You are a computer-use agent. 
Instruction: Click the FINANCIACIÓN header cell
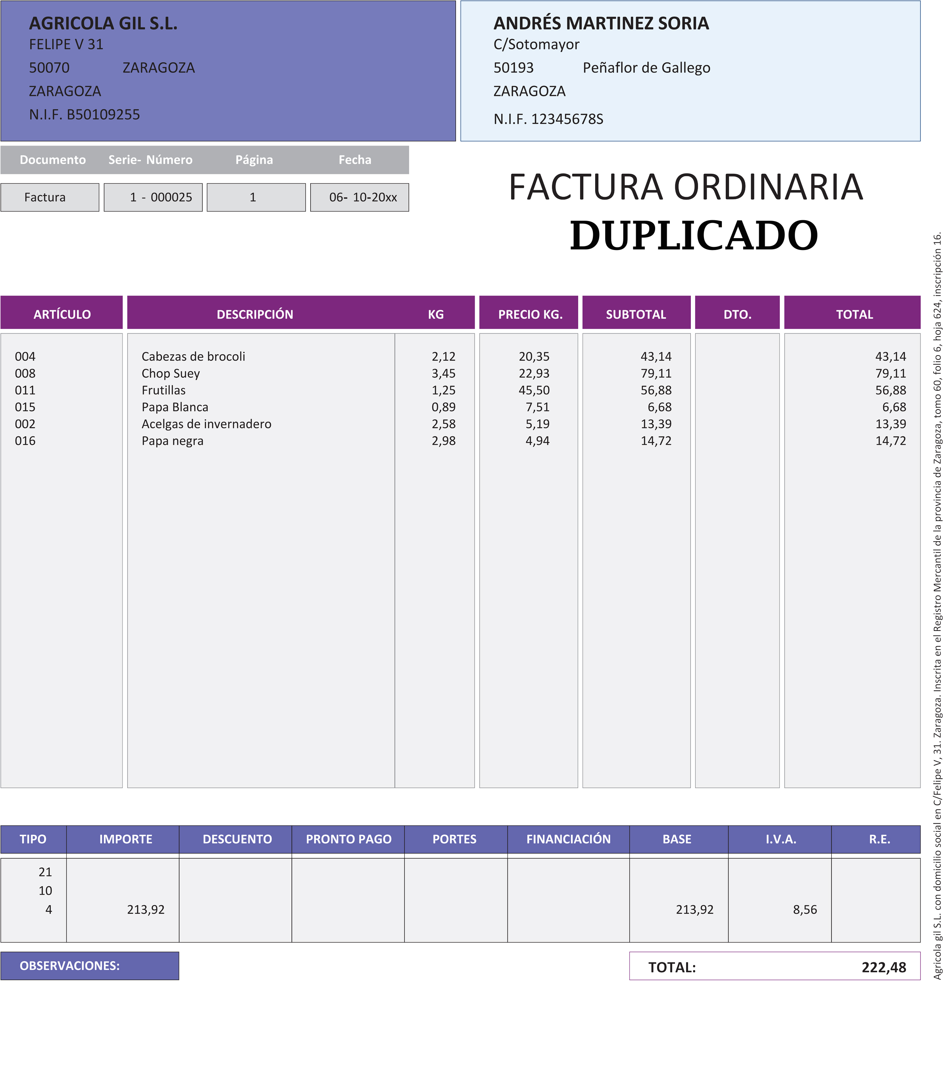click(x=569, y=839)
